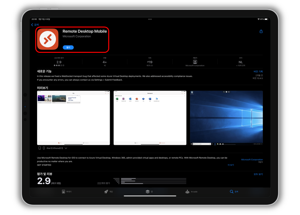The image size is (300, 215).
Task: Tap the app title Remote Desktop Mobile
Action: click(84, 31)
